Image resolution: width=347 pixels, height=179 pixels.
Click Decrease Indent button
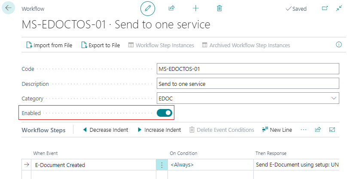point(105,130)
